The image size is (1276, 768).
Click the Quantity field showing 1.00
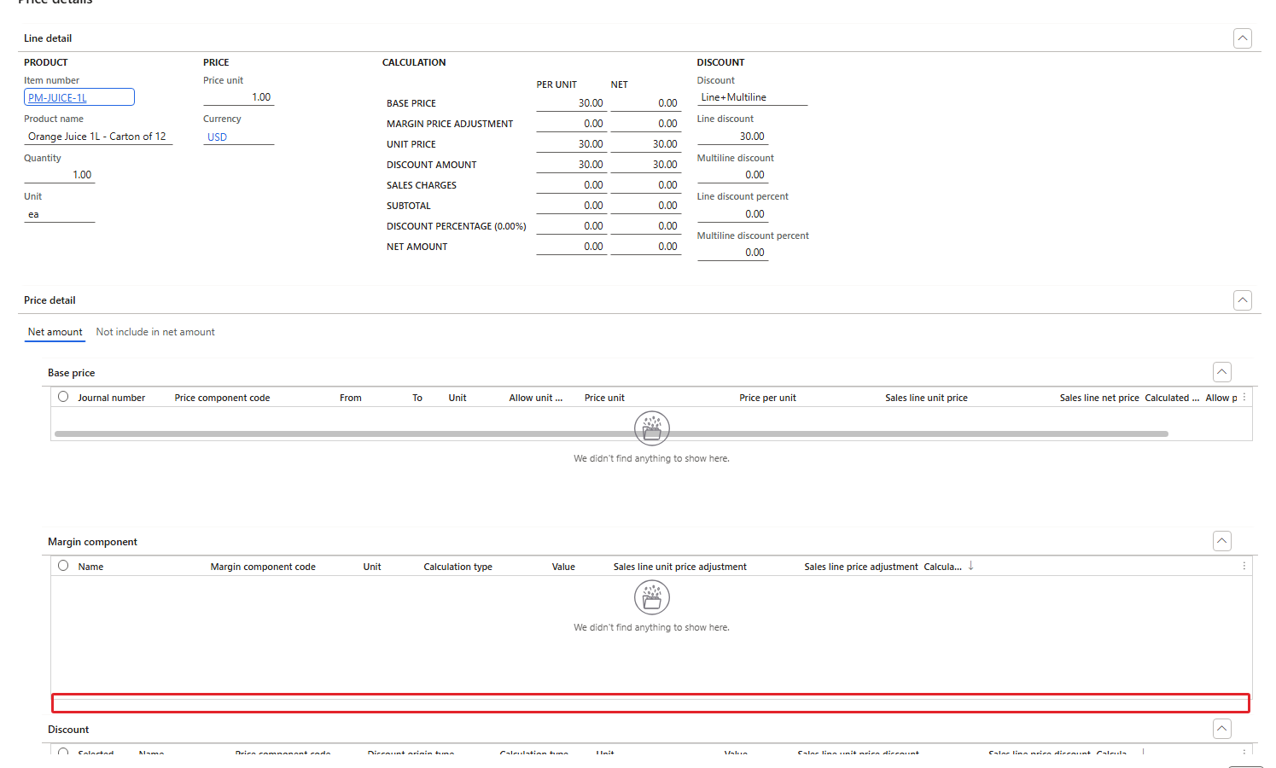(60, 175)
